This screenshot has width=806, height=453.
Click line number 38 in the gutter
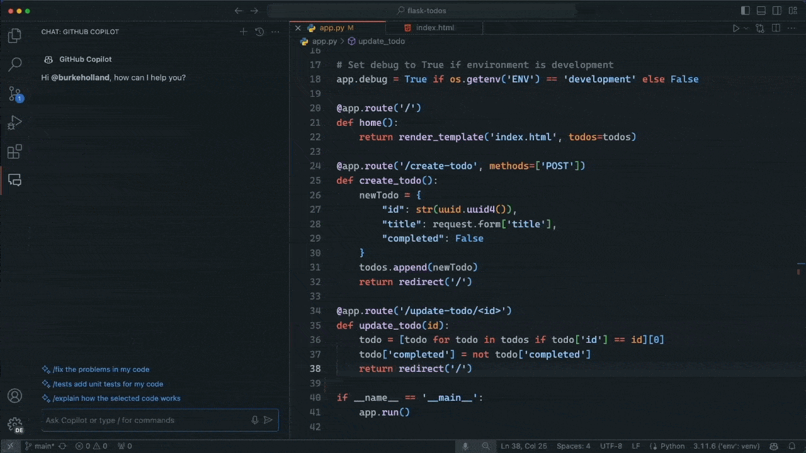(315, 369)
